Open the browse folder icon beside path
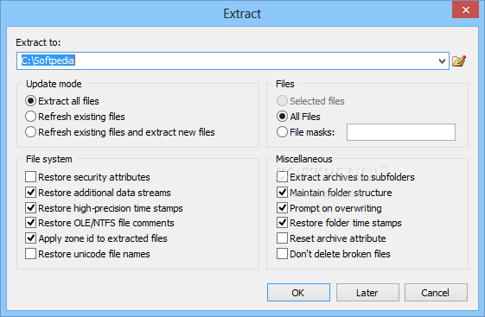 [x=459, y=60]
